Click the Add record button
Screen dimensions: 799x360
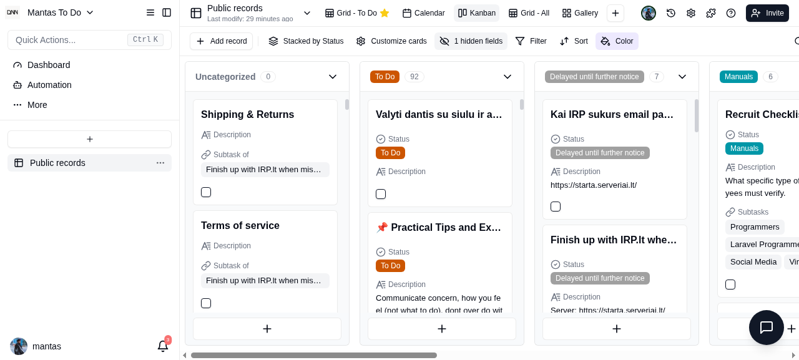pos(221,41)
